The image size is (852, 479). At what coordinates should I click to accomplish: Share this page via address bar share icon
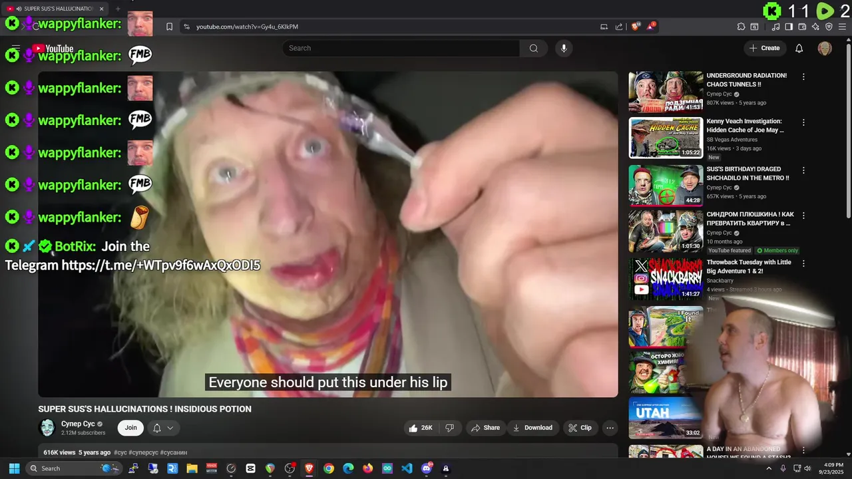[x=619, y=27]
